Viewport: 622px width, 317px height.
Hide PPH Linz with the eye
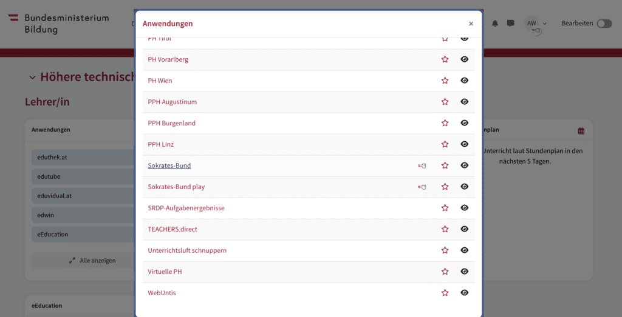coord(465,144)
